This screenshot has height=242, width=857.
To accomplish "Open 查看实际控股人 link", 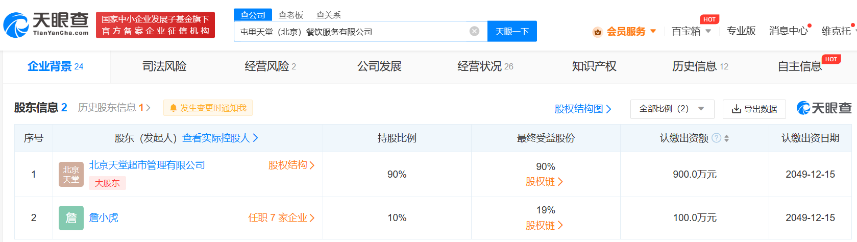I will pyautogui.click(x=220, y=138).
